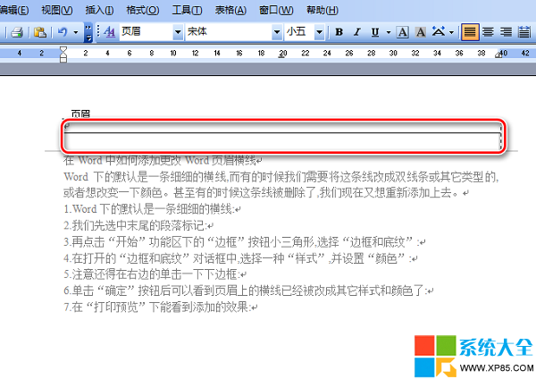Image resolution: width=536 pixels, height=379 pixels.
Task: Click the first-line indent marker on ruler
Action: [63, 49]
